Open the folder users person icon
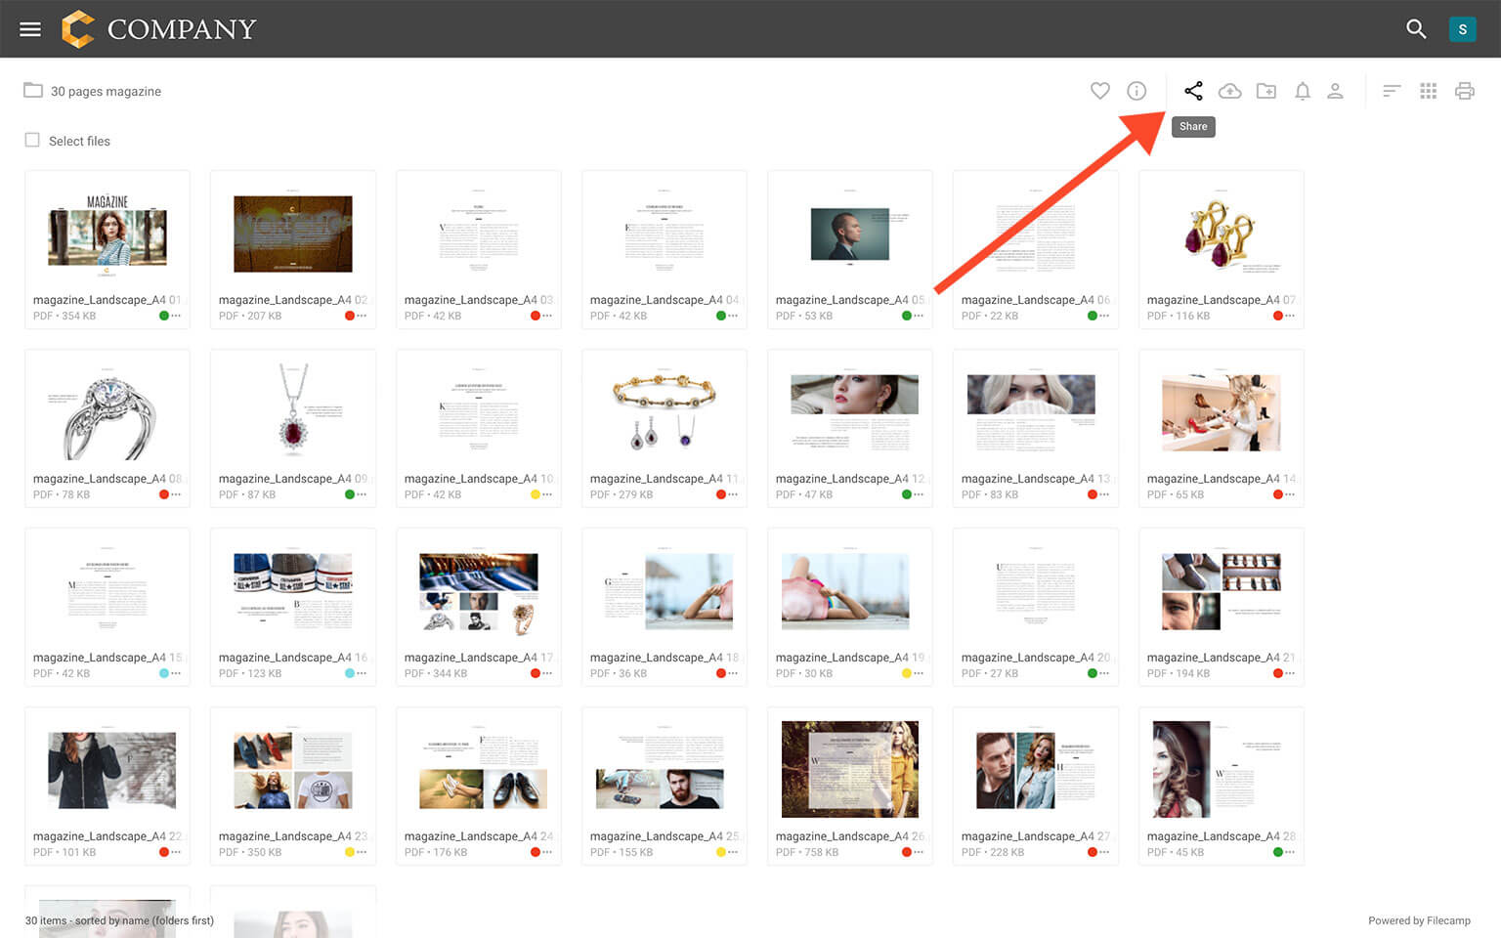This screenshot has height=938, width=1501. [x=1335, y=91]
